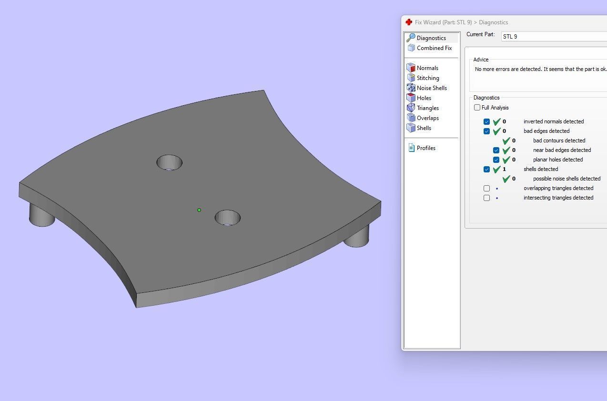
Task: Uncheck shells detected checkbox
Action: pos(486,169)
